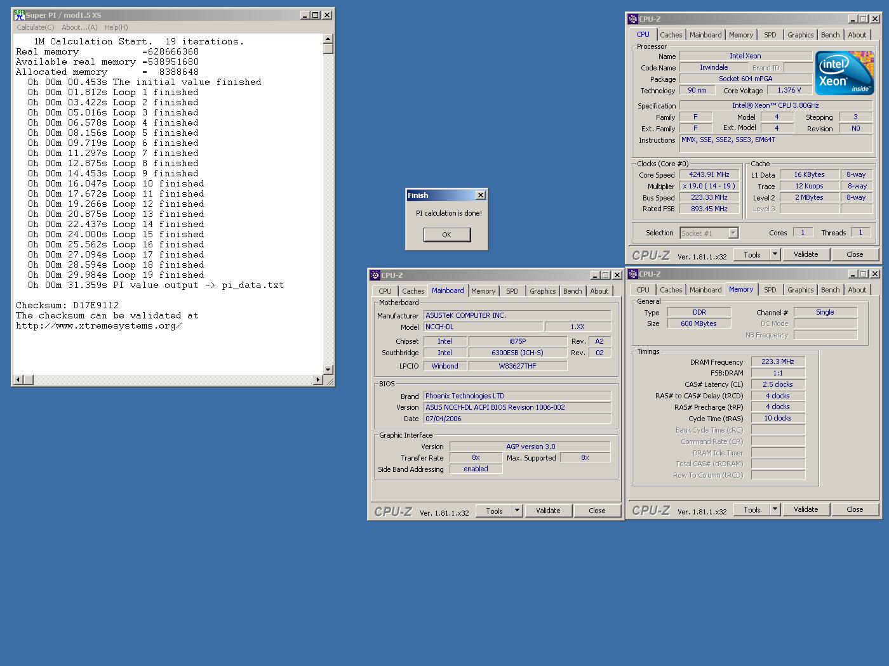Open Bench tab in top CPU-Z window

(x=830, y=35)
